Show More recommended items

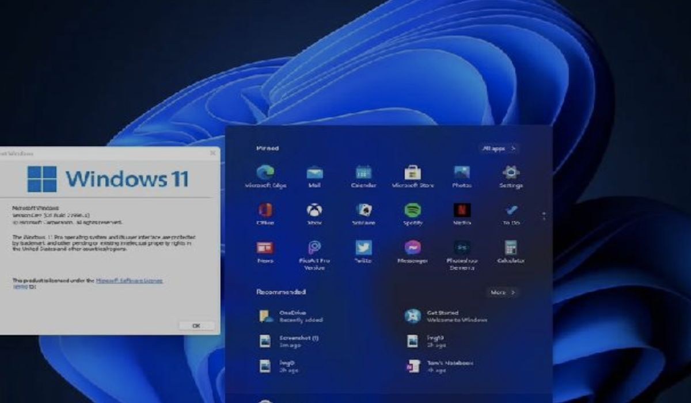[x=502, y=292]
